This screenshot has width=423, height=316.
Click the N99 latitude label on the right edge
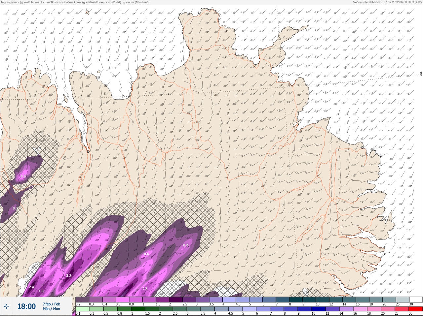[421, 74]
